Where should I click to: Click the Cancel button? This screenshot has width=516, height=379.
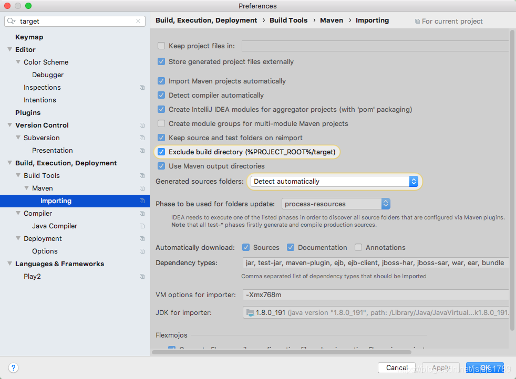(x=397, y=367)
